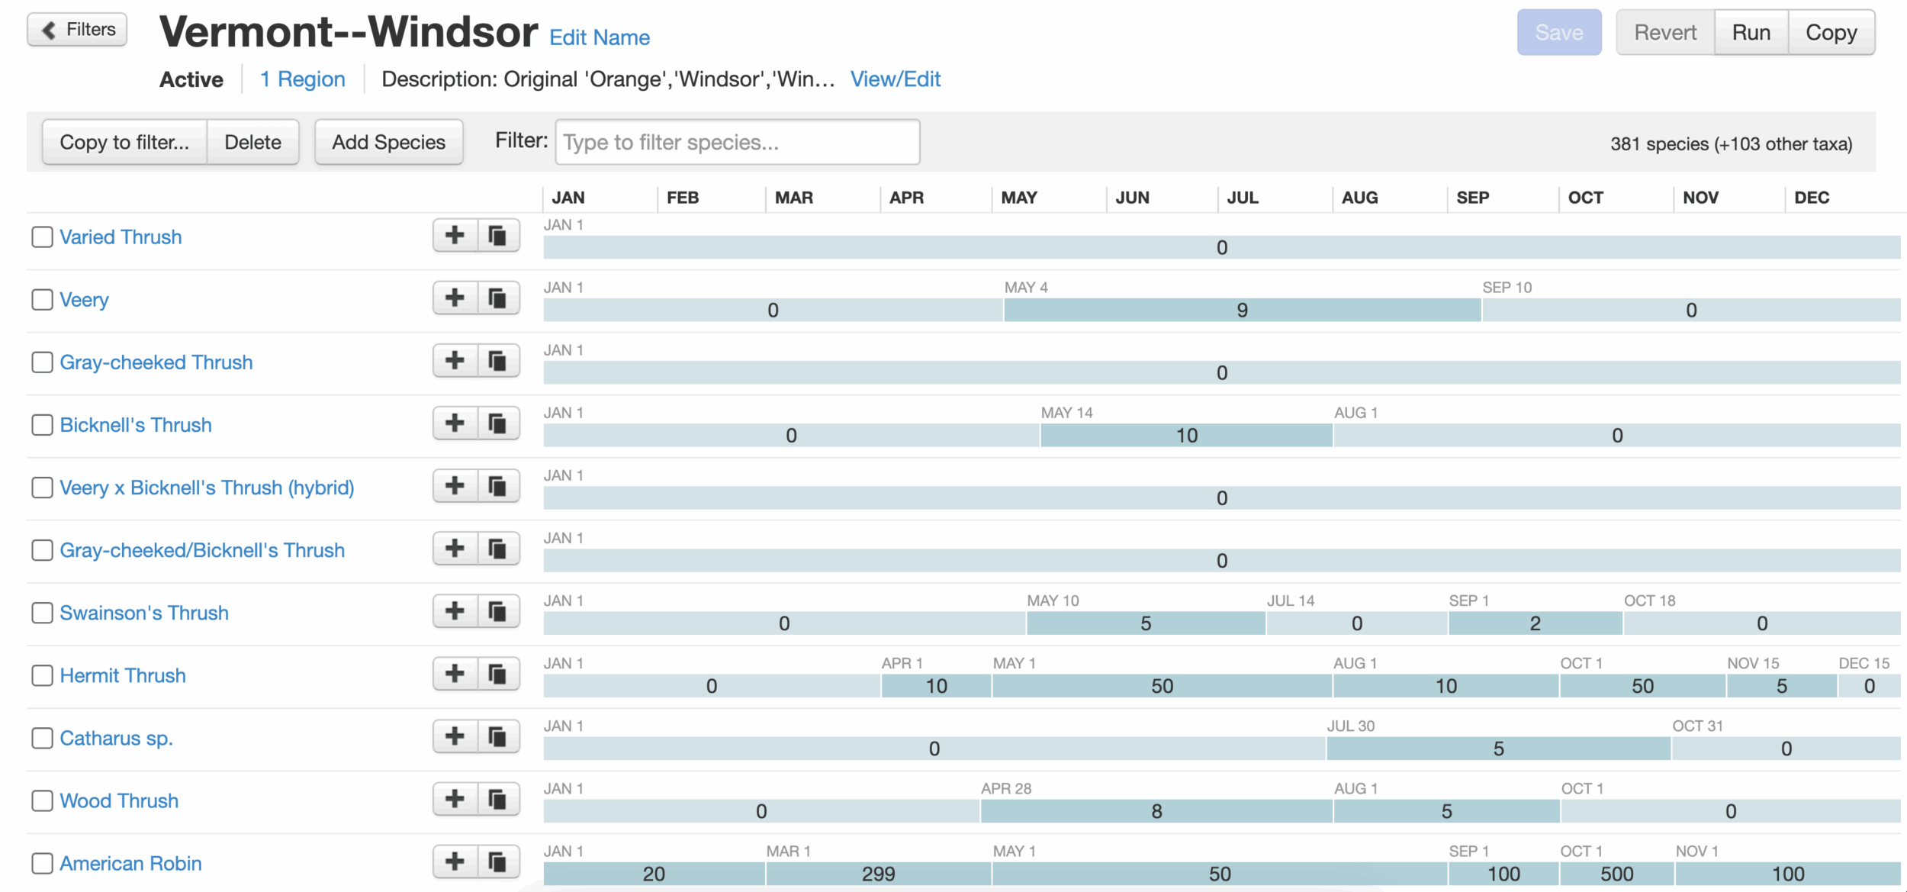Click the Add Species button

[x=388, y=142]
